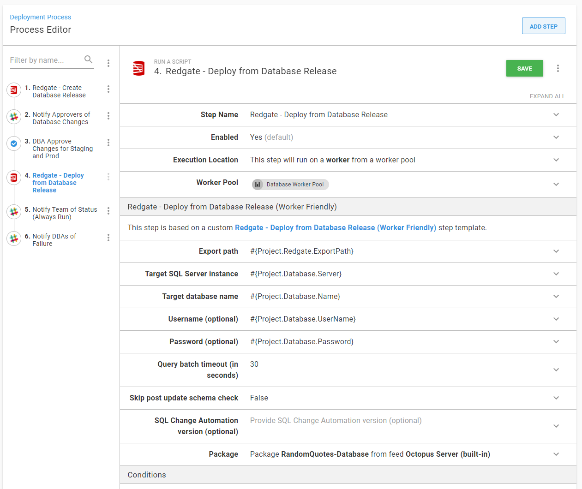Click Redgate icon for step 1 Create Database Release
Screen dimensions: 582x489
[14, 90]
